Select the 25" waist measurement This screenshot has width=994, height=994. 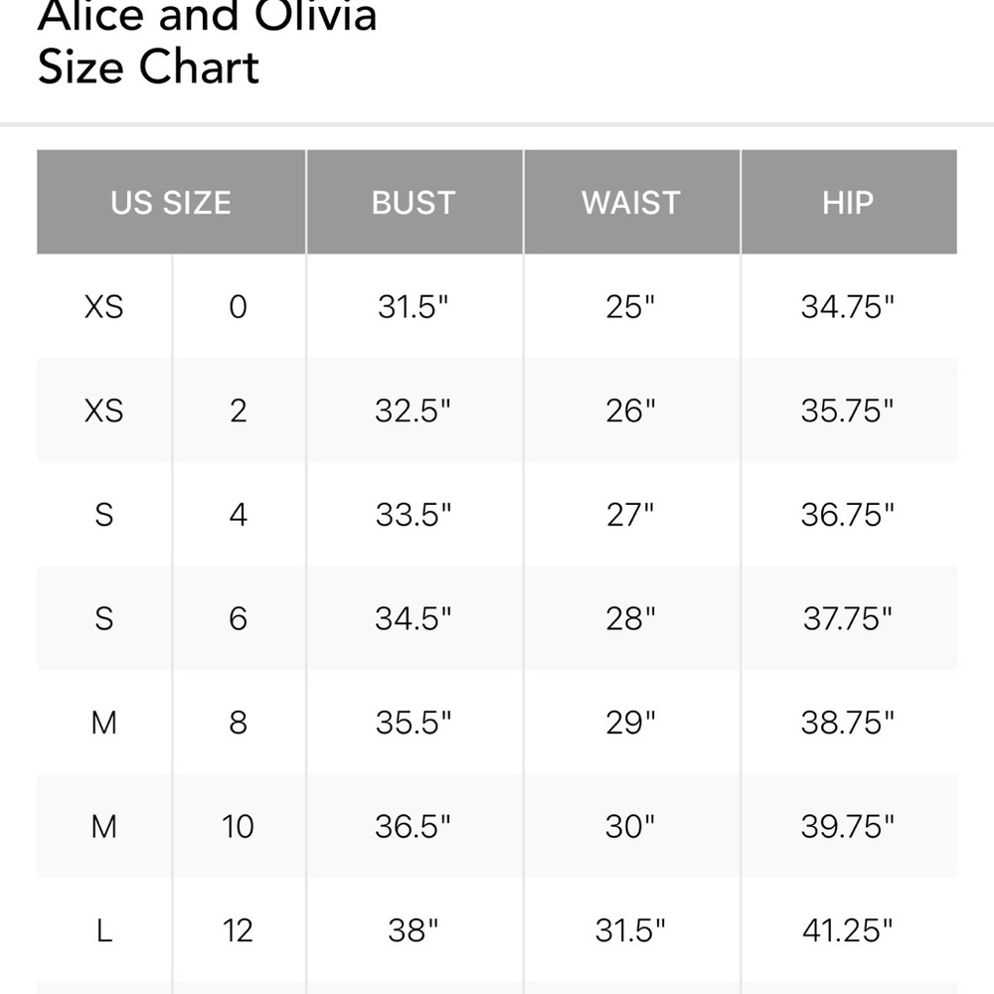tap(630, 307)
